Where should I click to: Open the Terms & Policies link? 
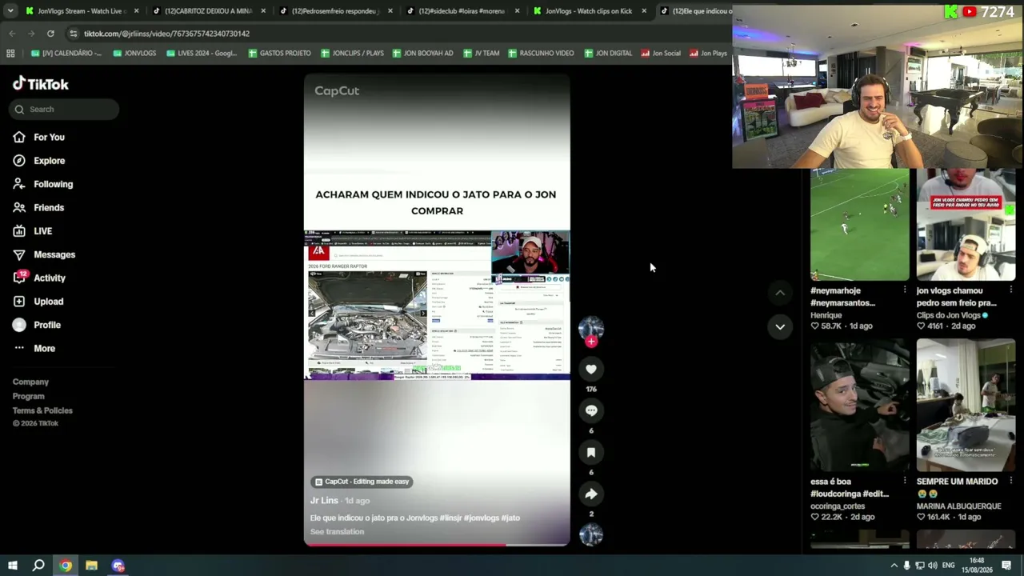(42, 411)
